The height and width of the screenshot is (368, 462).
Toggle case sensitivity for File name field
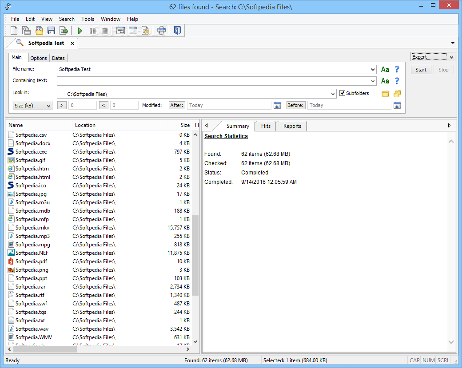(385, 70)
